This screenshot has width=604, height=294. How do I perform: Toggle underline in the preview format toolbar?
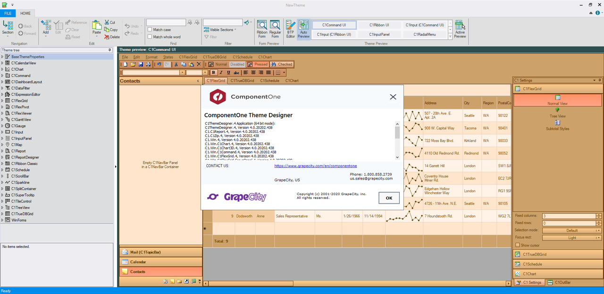229,73
